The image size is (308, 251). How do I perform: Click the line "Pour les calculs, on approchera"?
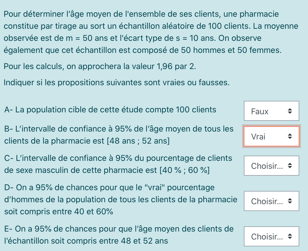pyautogui.click(x=100, y=67)
